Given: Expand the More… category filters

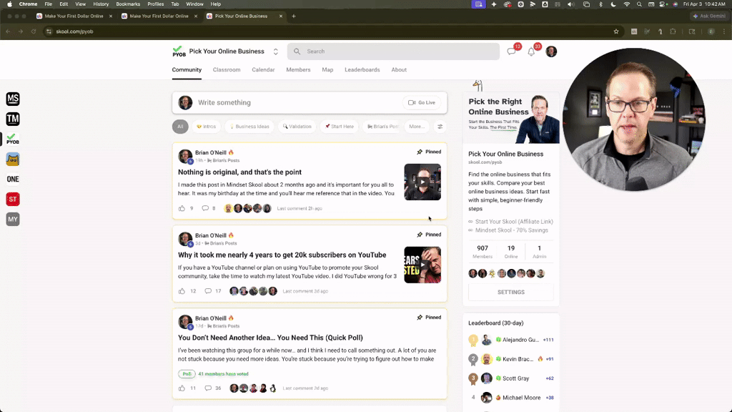Looking at the screenshot, I should point(417,126).
